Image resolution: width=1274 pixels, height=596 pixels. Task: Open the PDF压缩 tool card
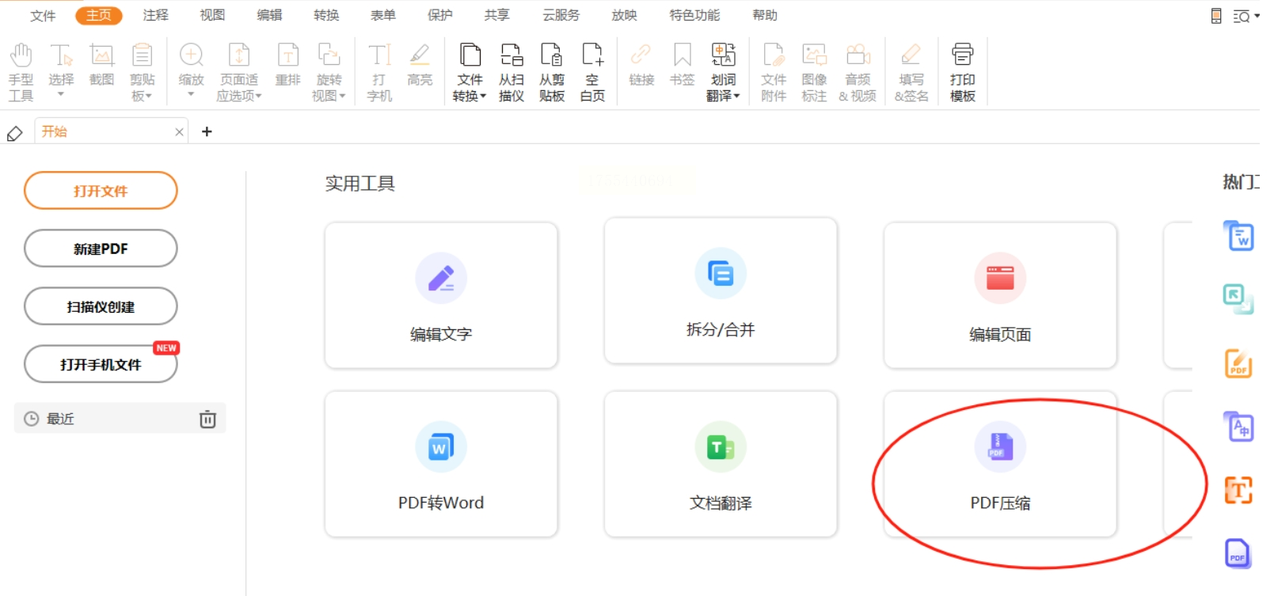pos(1000,465)
